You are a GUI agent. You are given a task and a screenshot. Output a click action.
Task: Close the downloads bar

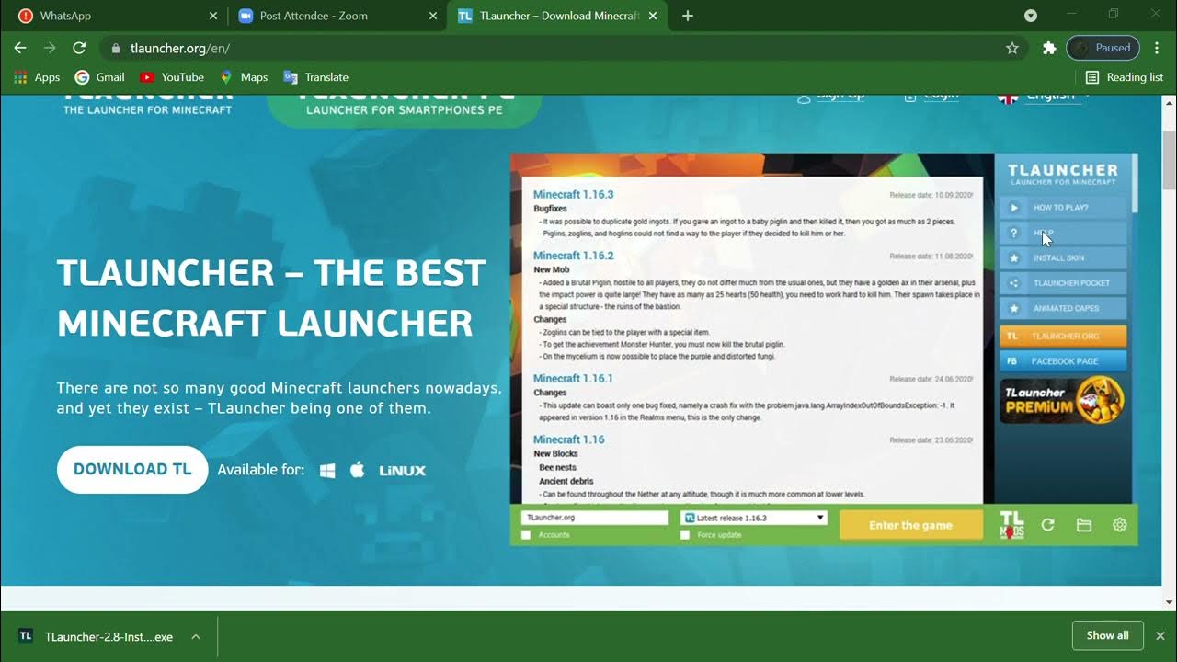point(1160,635)
